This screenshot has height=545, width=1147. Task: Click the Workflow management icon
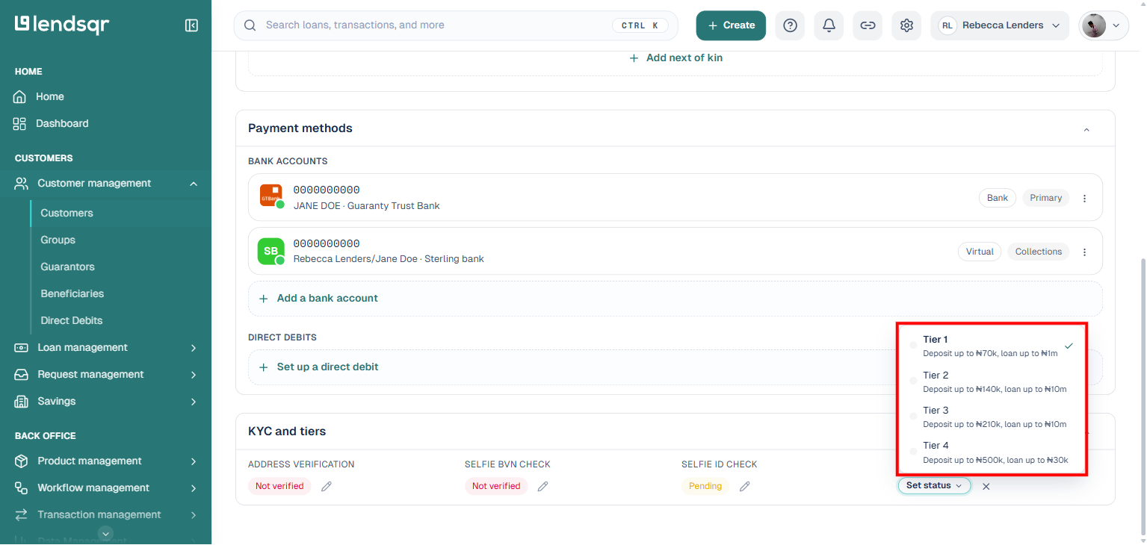[22, 488]
